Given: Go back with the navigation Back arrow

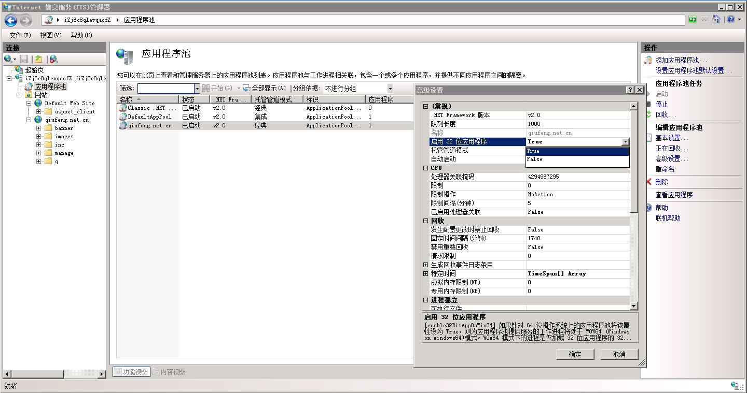Looking at the screenshot, I should click(x=11, y=20).
